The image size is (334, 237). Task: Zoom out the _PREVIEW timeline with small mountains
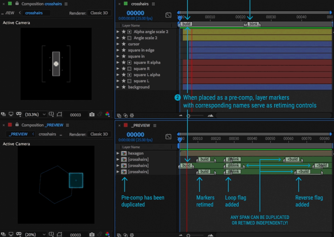coord(181,235)
